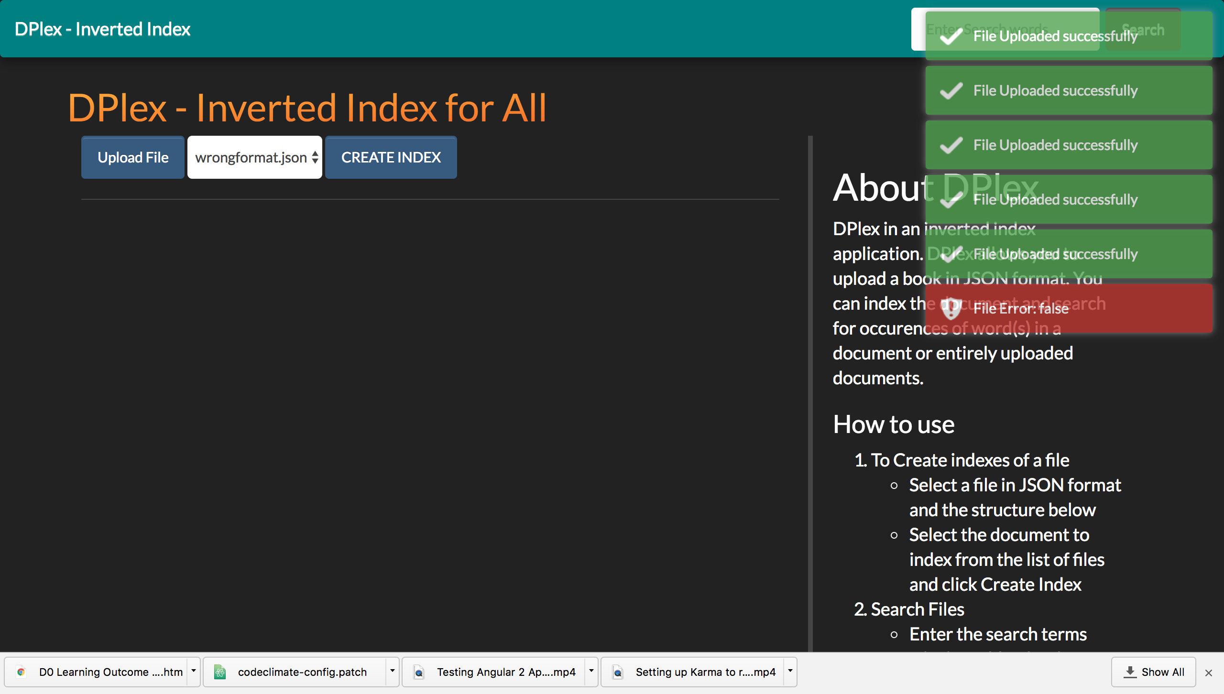
Task: Click the red File Error false notification icon
Action: pos(950,308)
